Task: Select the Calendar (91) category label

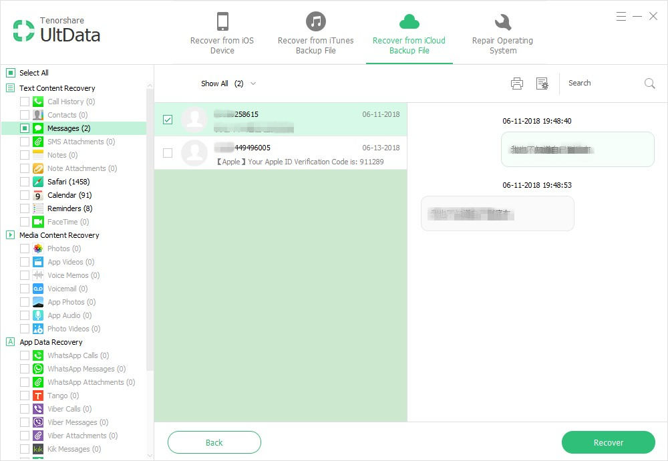Action: [x=69, y=195]
